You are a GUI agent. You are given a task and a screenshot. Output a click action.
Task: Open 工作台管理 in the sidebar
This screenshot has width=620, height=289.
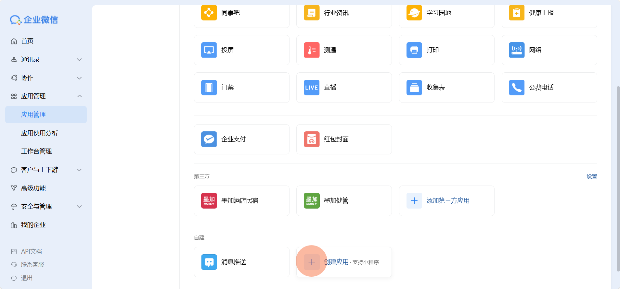pos(36,151)
